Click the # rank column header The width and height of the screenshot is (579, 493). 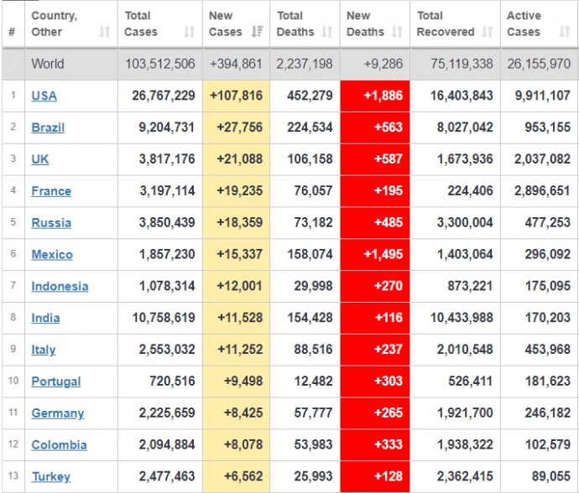12,32
